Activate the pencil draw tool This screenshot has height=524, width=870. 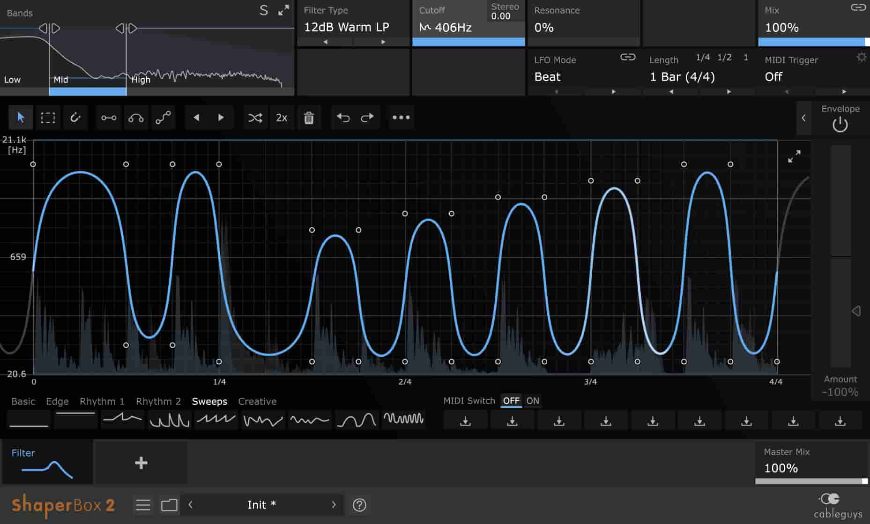click(x=75, y=118)
